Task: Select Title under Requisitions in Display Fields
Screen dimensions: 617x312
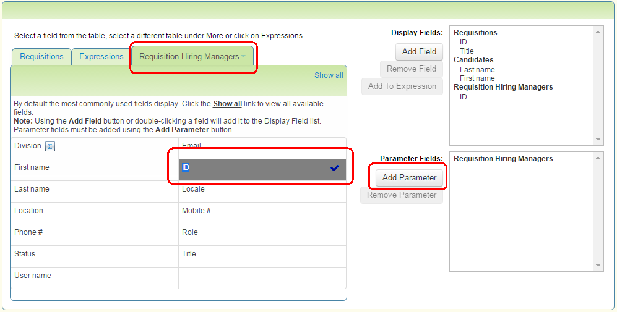Action: coord(467,51)
